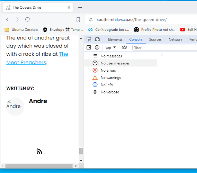This screenshot has height=173, width=197.
Task: Expand the top context dropdown
Action: click(x=110, y=48)
